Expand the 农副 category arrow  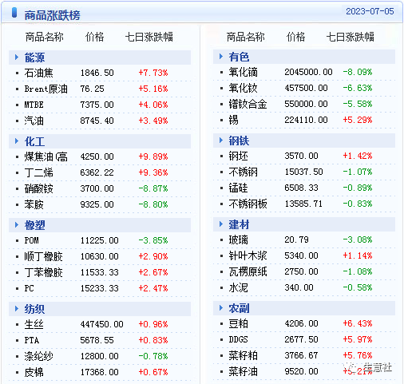click(221, 308)
